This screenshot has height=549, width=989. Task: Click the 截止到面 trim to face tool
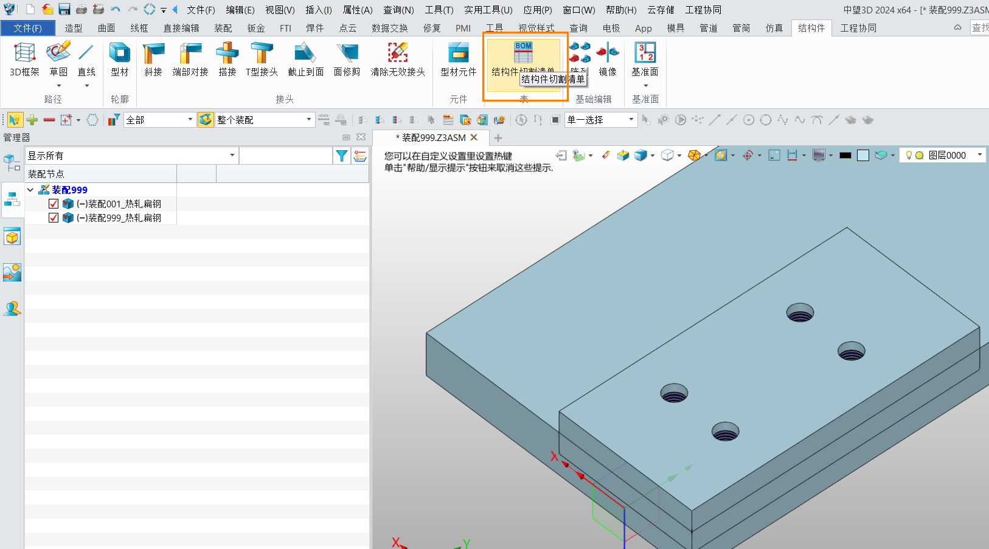pyautogui.click(x=305, y=59)
